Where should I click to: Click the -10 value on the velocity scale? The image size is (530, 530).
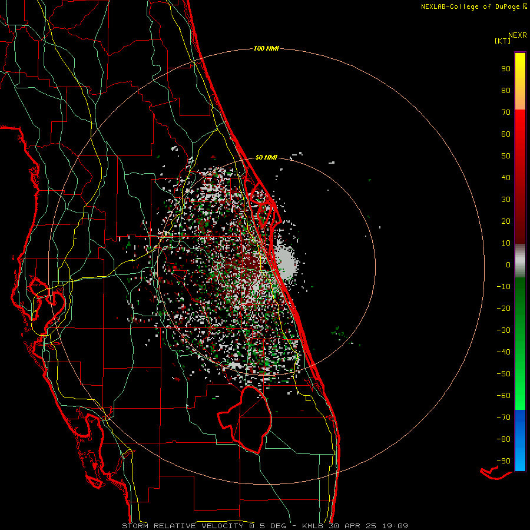503,287
